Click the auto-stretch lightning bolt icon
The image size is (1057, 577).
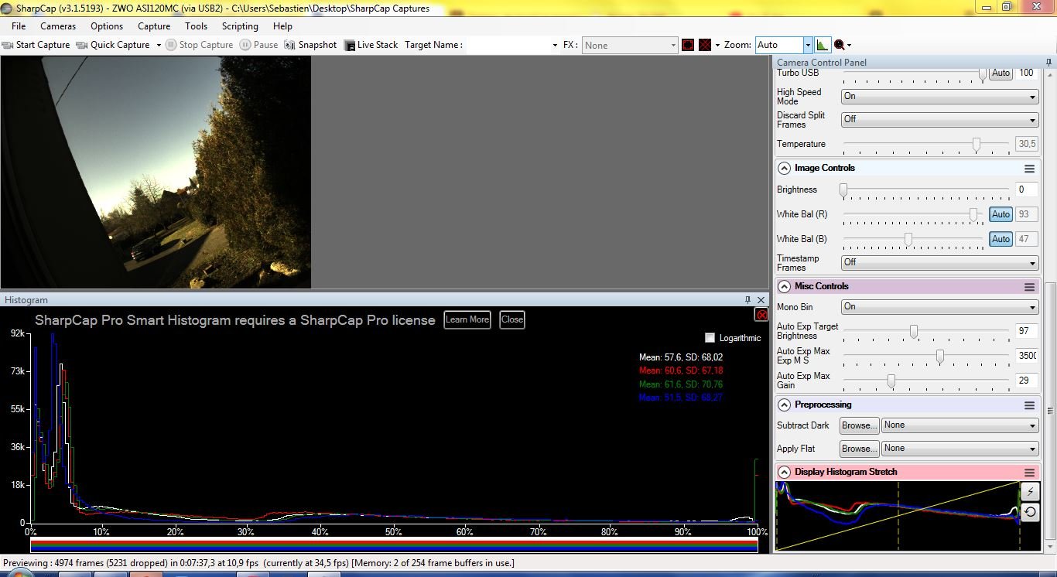click(1030, 491)
